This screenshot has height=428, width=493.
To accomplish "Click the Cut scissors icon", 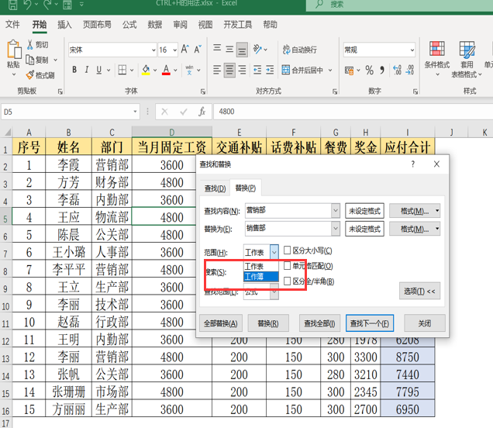I will [30, 45].
